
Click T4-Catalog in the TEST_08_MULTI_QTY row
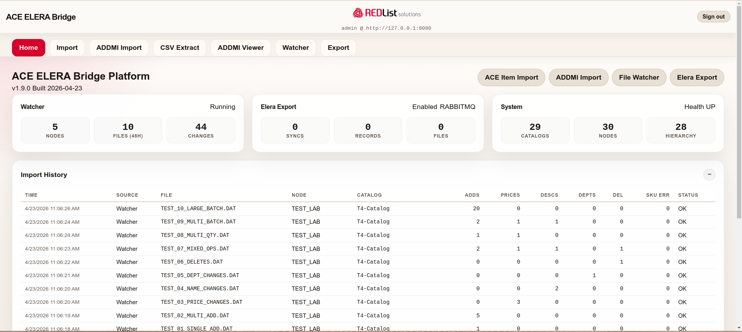point(373,235)
